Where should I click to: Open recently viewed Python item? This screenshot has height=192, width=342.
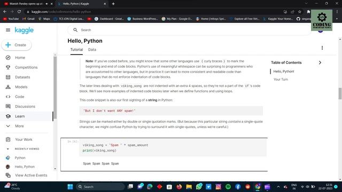20,158
